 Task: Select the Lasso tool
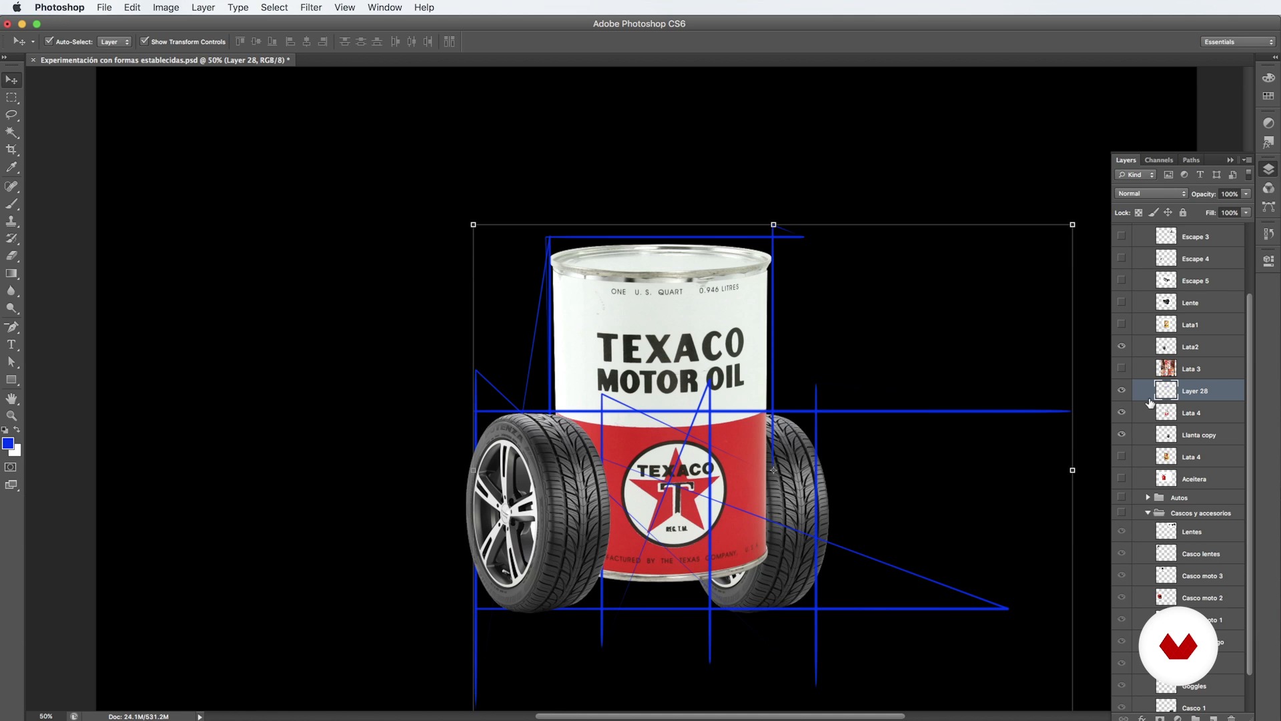click(x=11, y=115)
